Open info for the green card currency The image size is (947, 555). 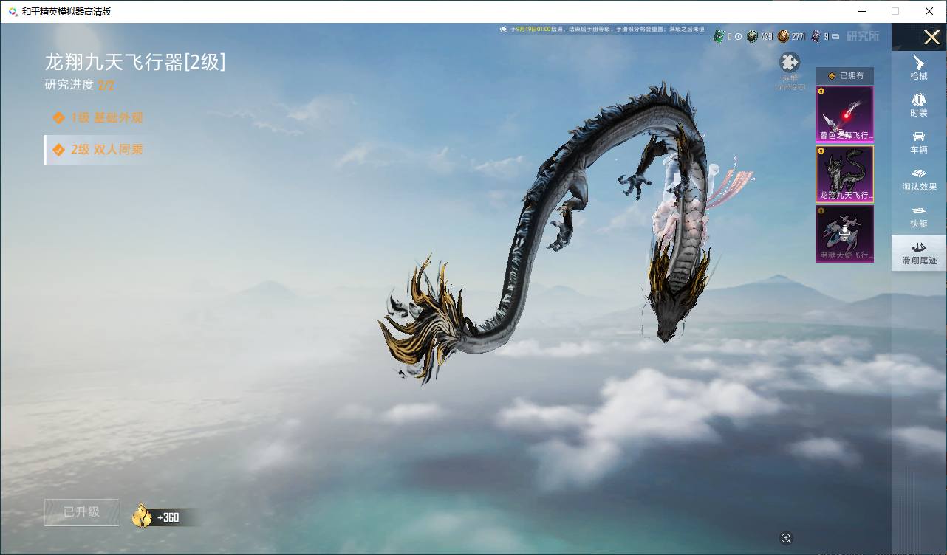click(738, 36)
